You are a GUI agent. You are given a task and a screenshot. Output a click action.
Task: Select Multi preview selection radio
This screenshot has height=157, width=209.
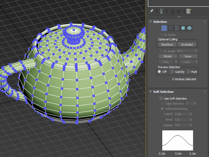point(188,72)
